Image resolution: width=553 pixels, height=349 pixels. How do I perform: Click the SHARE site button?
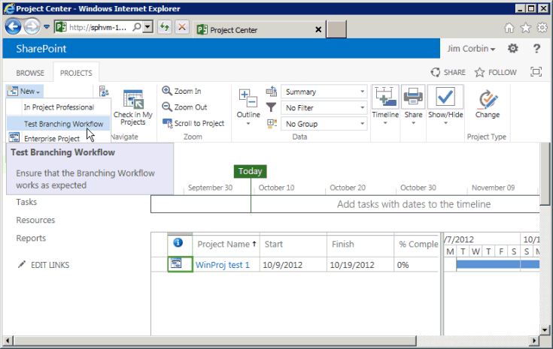click(448, 73)
